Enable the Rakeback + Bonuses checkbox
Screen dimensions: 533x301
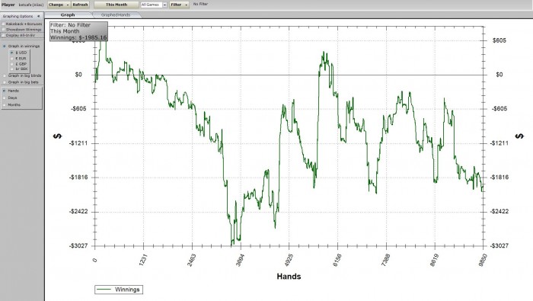coord(3,24)
